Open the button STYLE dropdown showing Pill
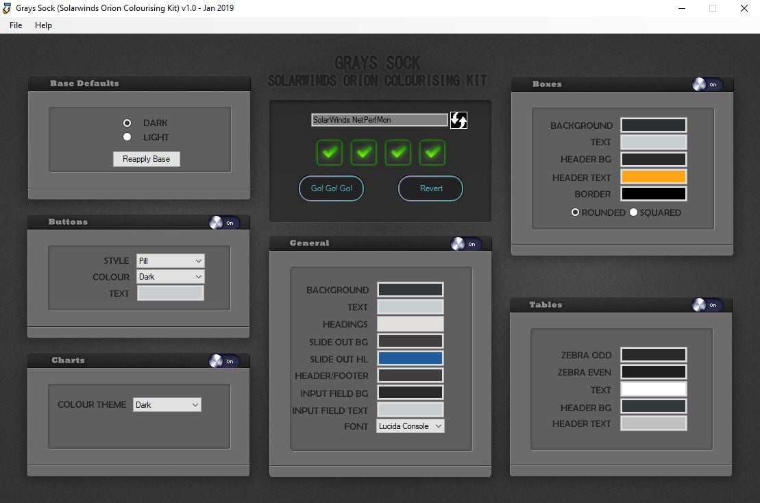This screenshot has width=760, height=503. (x=171, y=260)
